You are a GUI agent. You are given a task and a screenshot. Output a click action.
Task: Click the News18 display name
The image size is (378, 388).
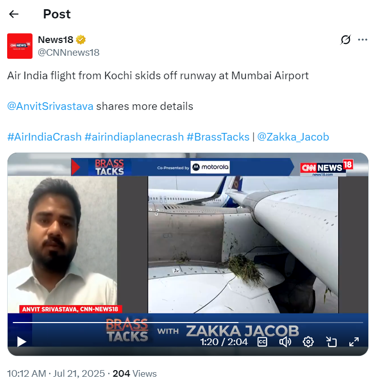(56, 39)
